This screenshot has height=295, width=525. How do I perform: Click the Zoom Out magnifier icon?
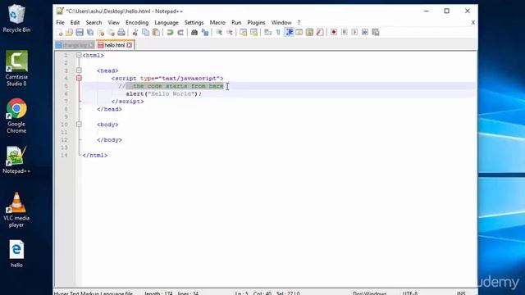[x=230, y=32]
